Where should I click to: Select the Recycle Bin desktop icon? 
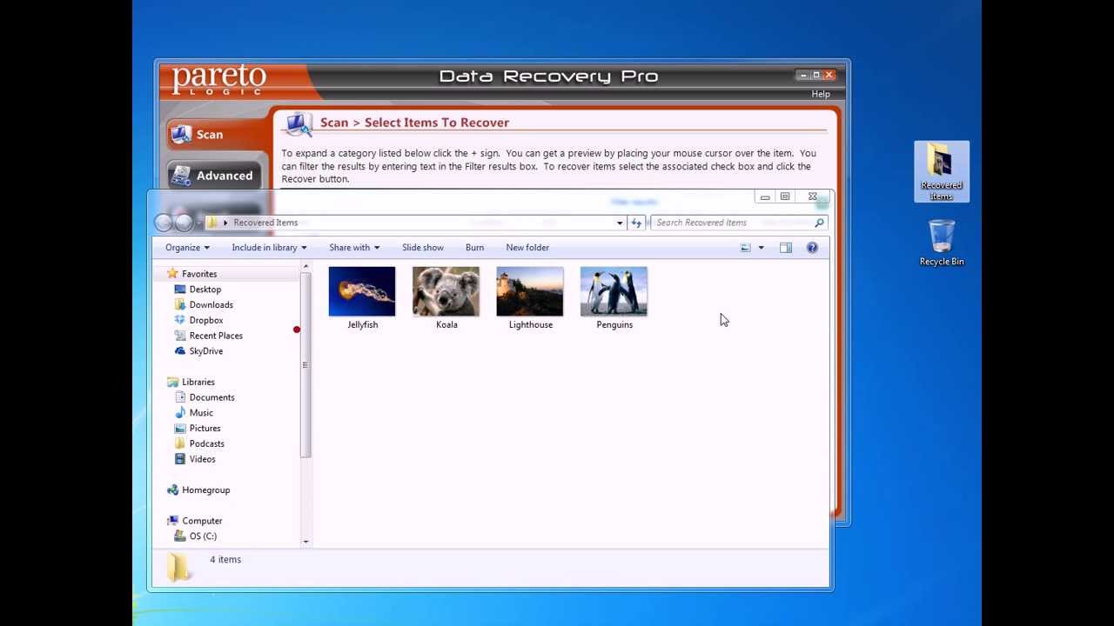tap(942, 243)
